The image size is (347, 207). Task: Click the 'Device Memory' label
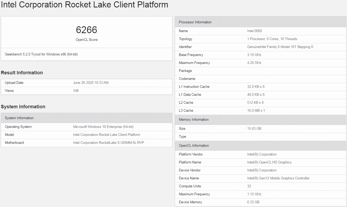[190, 202]
